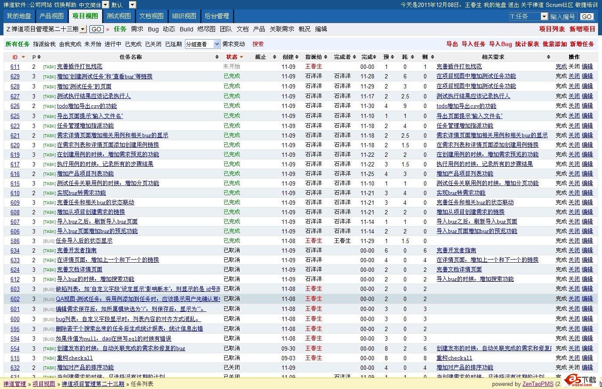Click the 新增任务 link
The image size is (602, 389).
coord(582,44)
